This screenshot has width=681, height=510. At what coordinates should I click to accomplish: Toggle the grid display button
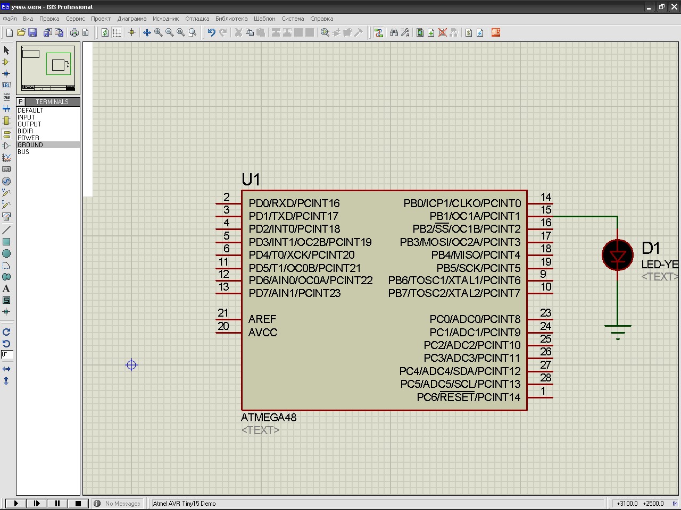117,32
